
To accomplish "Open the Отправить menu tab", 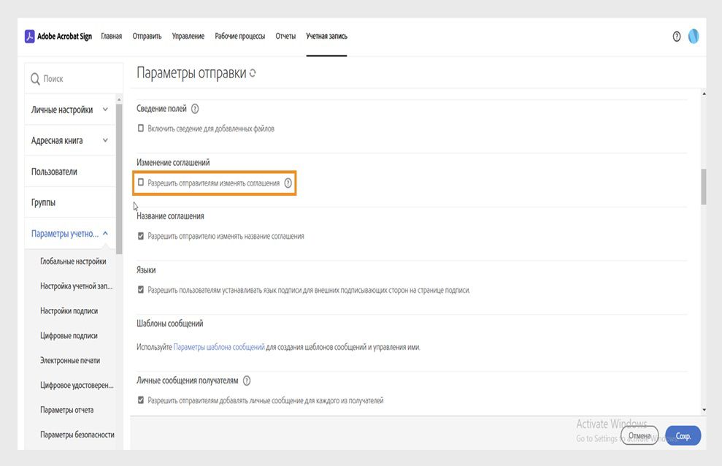I will tap(147, 37).
